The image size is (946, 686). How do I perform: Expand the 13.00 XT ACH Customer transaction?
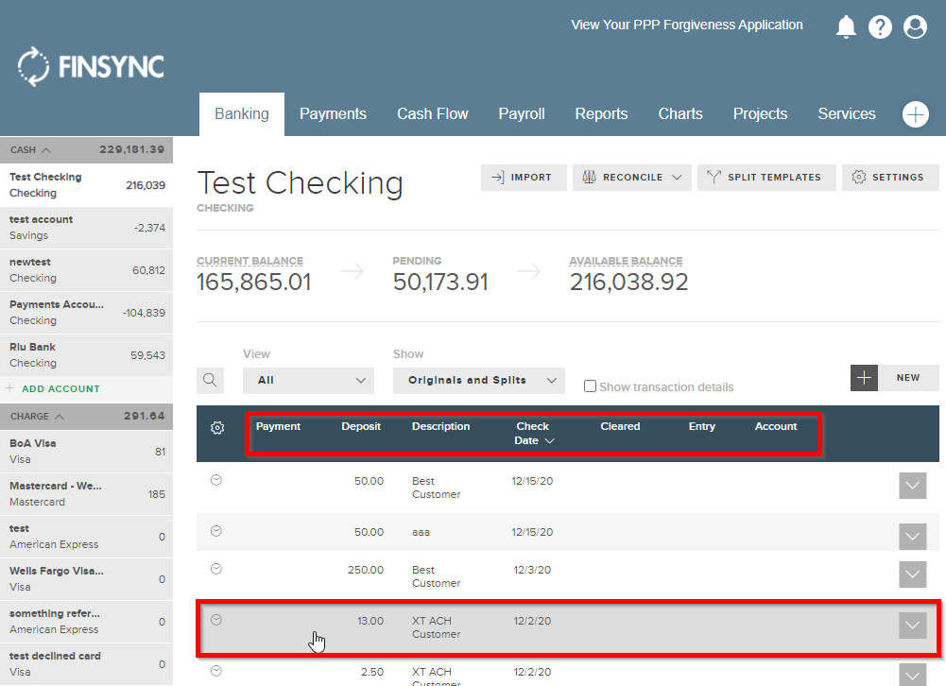(912, 626)
